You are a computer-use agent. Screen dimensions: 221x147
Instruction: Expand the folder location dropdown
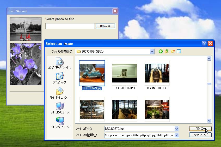point(152,52)
